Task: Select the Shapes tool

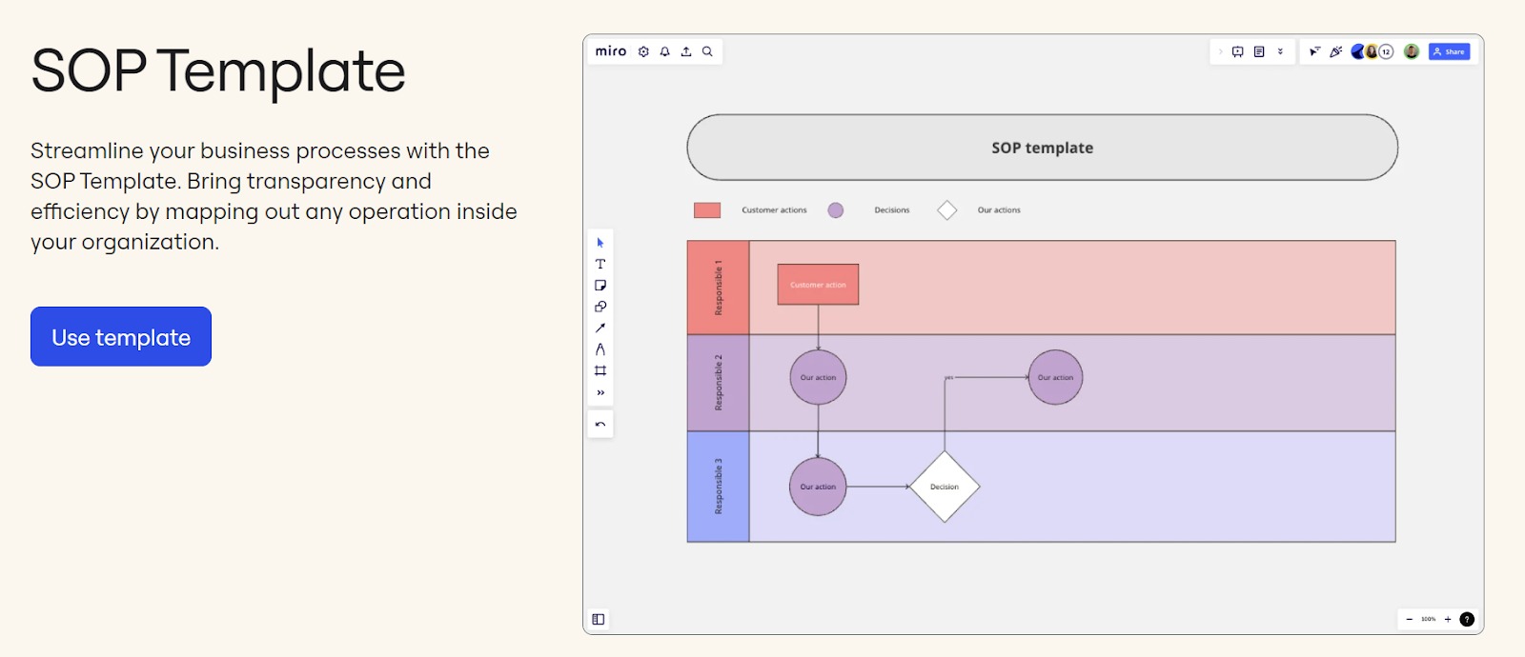Action: pos(600,307)
